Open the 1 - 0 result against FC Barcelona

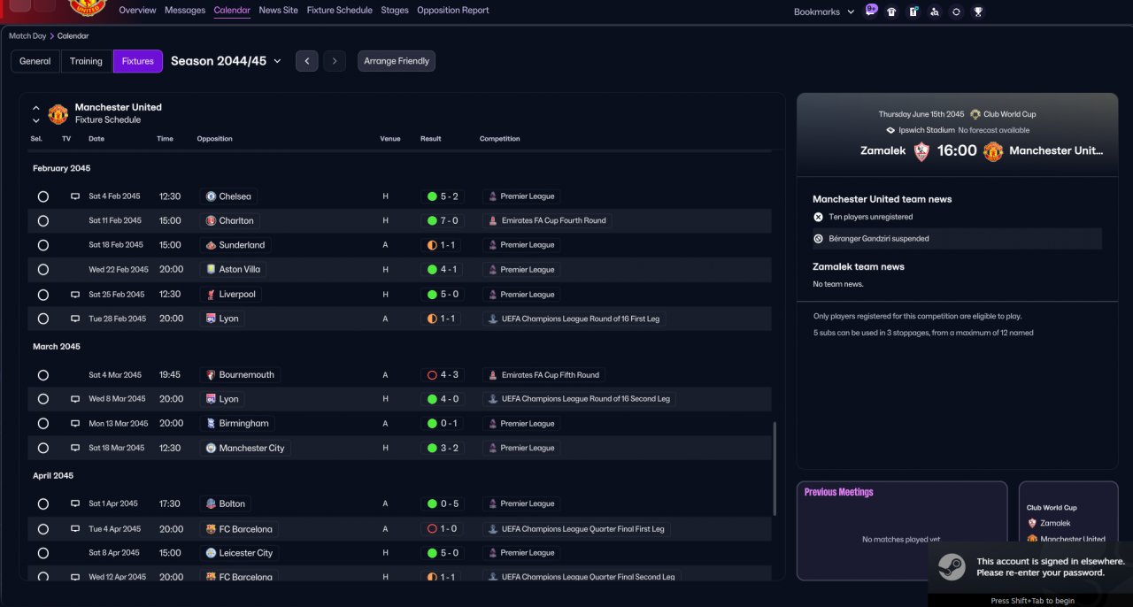[x=443, y=529]
